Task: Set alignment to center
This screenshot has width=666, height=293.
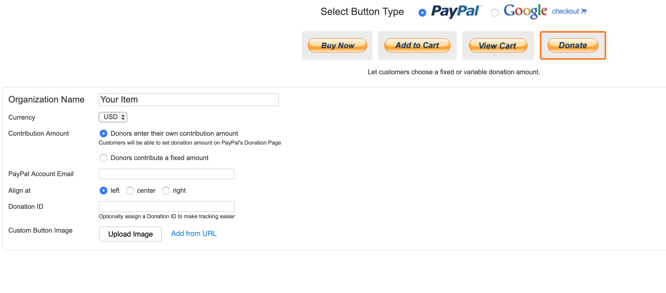Action: (130, 191)
